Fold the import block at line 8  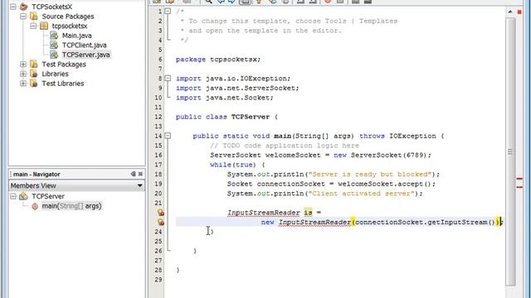(x=168, y=79)
